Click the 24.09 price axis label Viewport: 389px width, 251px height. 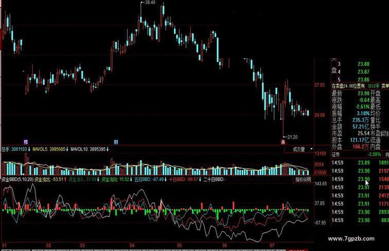coord(320,115)
